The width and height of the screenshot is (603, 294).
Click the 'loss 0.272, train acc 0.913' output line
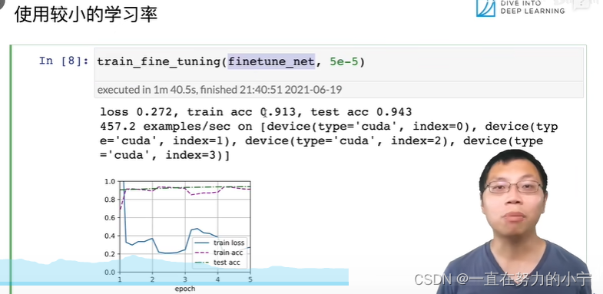[x=256, y=112]
